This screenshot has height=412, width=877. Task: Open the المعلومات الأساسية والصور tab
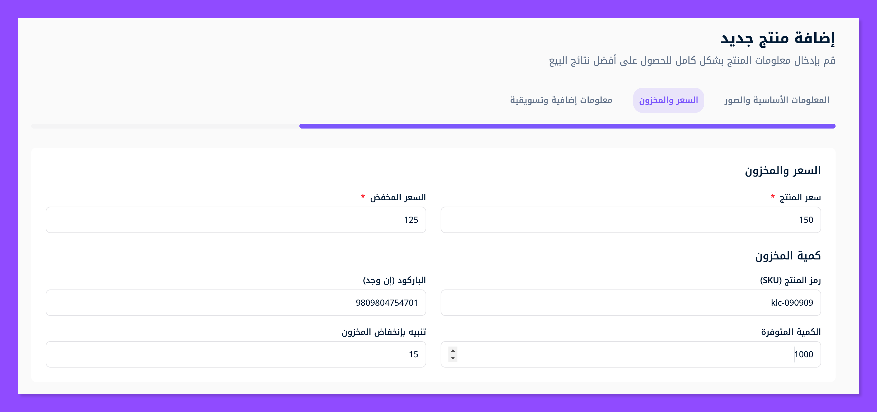coord(777,100)
